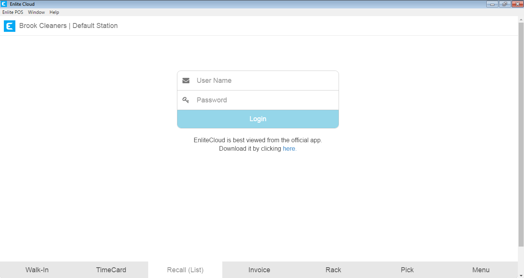Restore down the Enlite Cloud window
The image size is (524, 278).
tap(504, 4)
